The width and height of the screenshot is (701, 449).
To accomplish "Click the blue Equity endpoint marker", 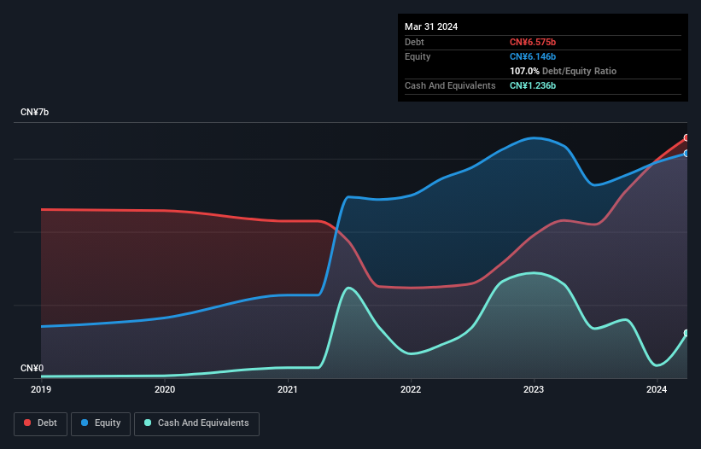I will 686,154.
